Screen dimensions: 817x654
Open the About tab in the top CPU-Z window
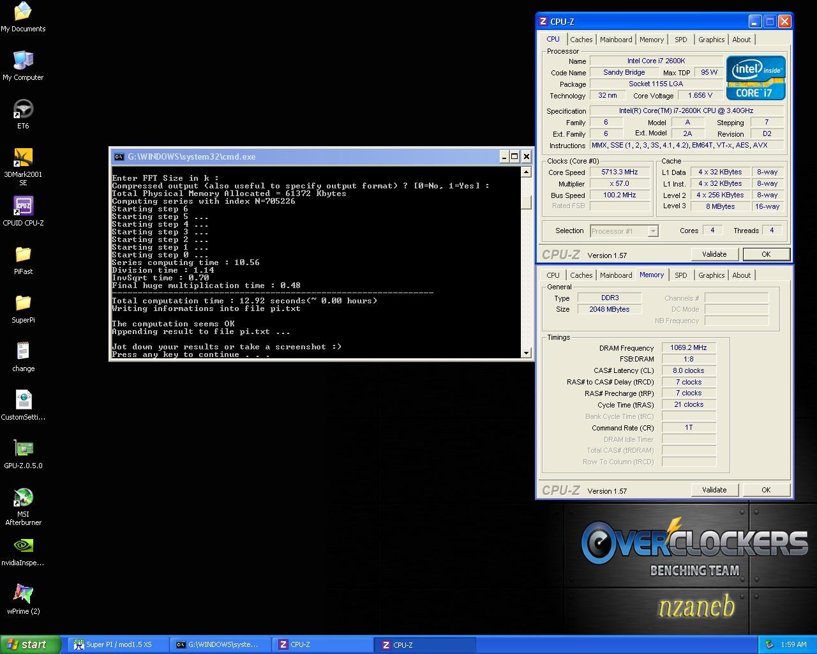coord(741,40)
